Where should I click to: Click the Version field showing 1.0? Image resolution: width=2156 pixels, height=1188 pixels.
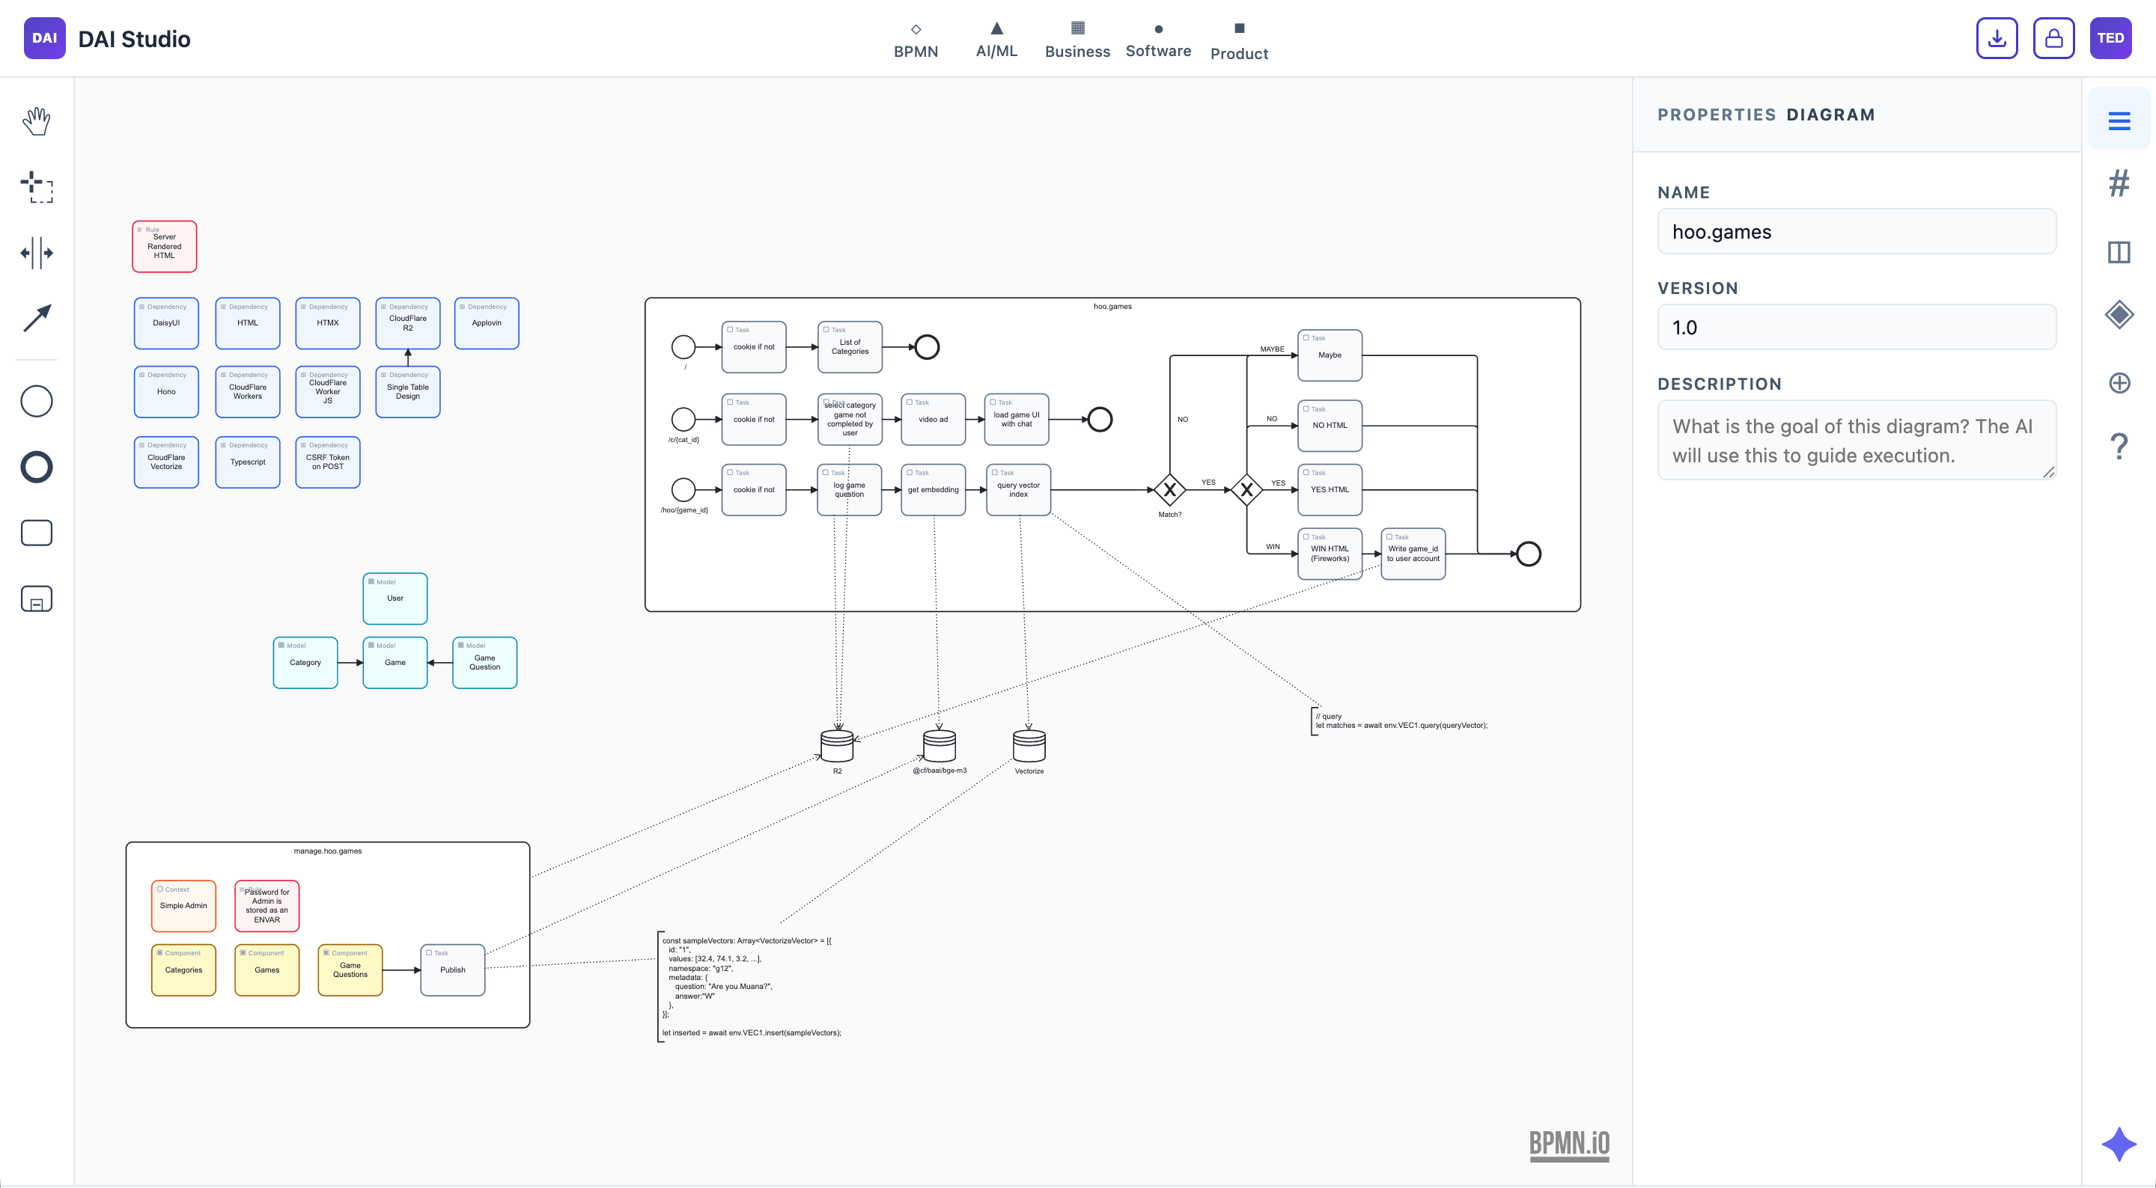point(1857,327)
